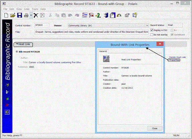Click the blue B document icon in dialog
Viewport: 192px width, 139px height.
(x=106, y=59)
